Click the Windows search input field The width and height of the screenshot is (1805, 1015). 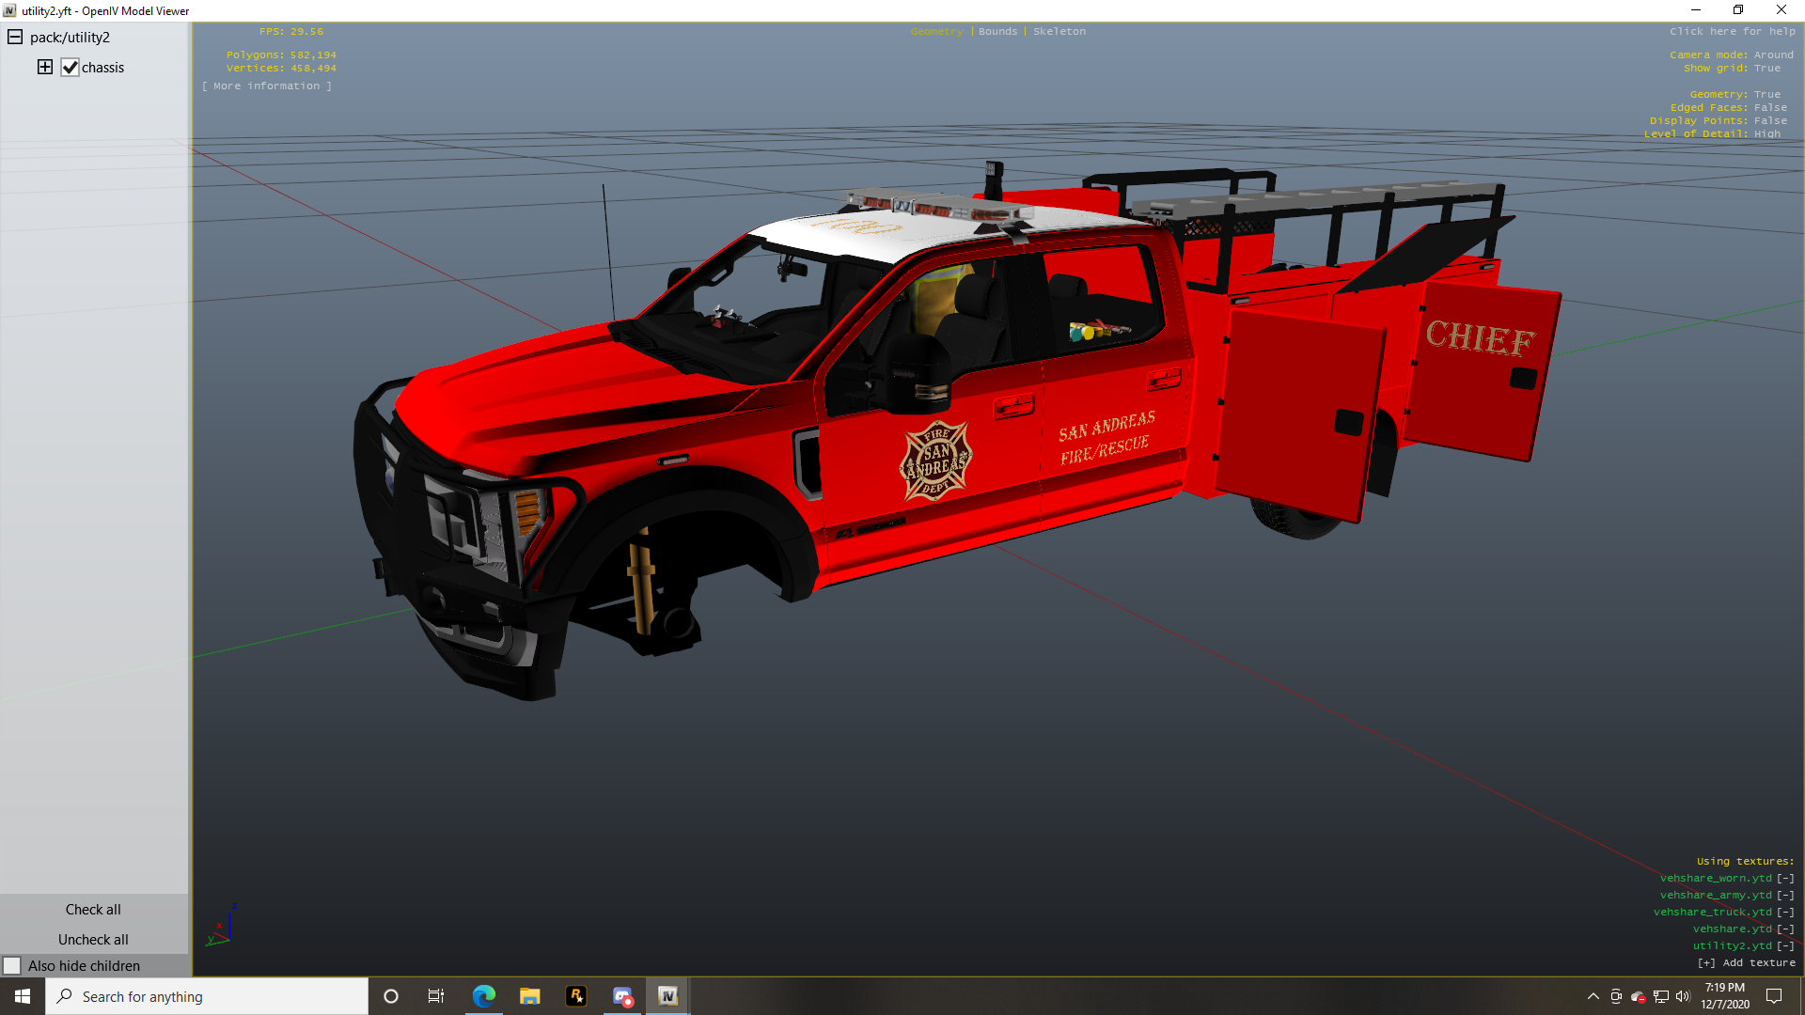coord(216,996)
